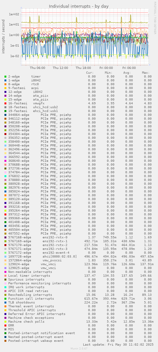
Task: Click the Thu 12:00 time axis label
Action: [60, 68]
